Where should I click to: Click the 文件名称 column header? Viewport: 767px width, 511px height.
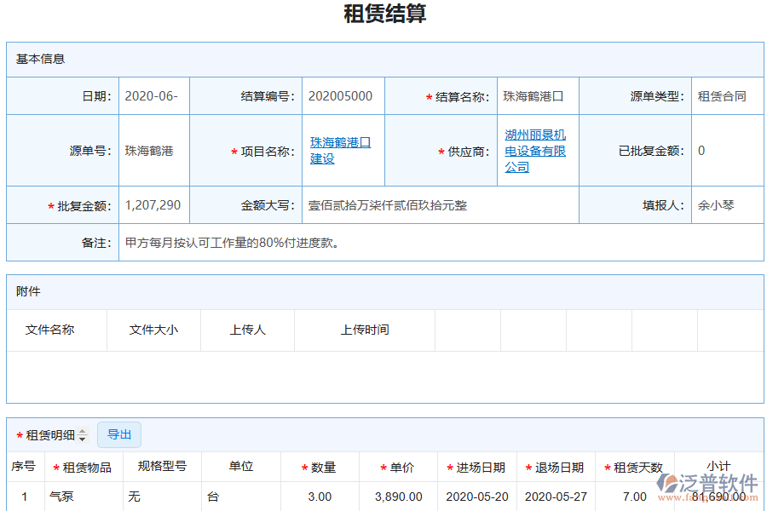coord(54,330)
